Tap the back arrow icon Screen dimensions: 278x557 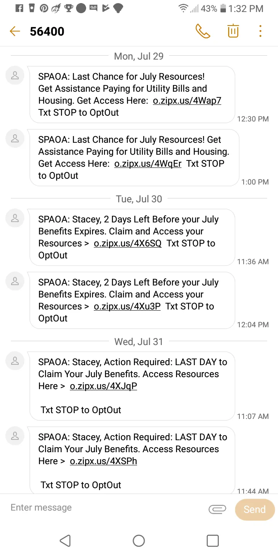(x=15, y=31)
